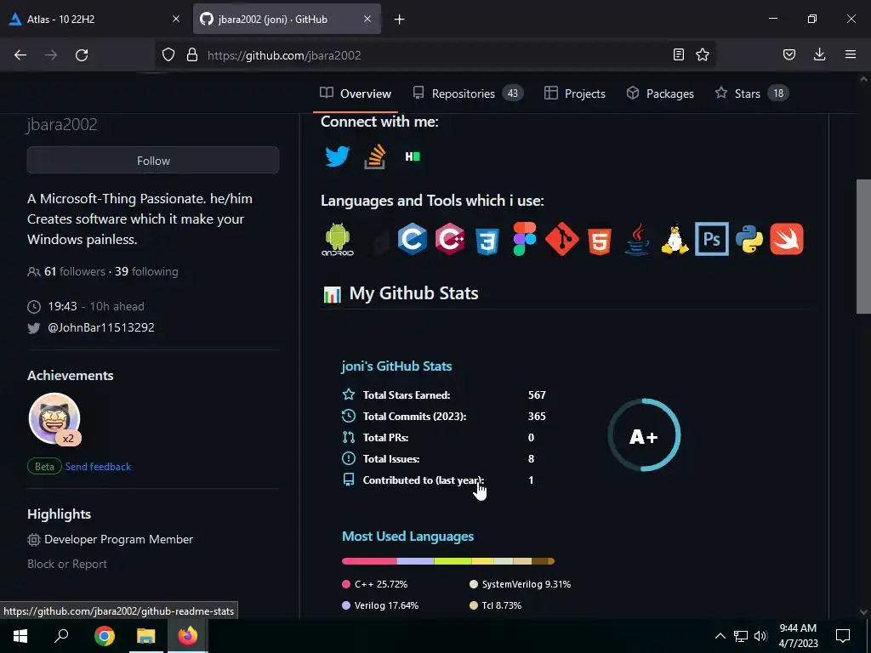This screenshot has width=871, height=653.
Task: Click the purple Verilog language bar segment
Action: click(415, 561)
